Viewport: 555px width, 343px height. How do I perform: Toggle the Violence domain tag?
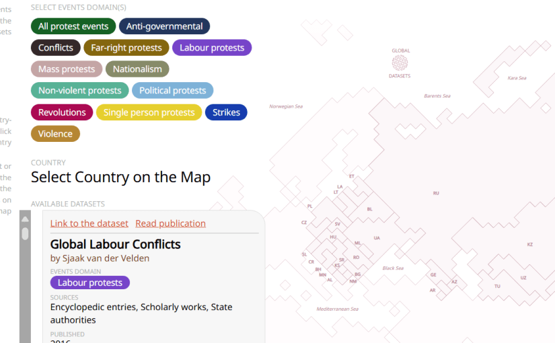[55, 134]
